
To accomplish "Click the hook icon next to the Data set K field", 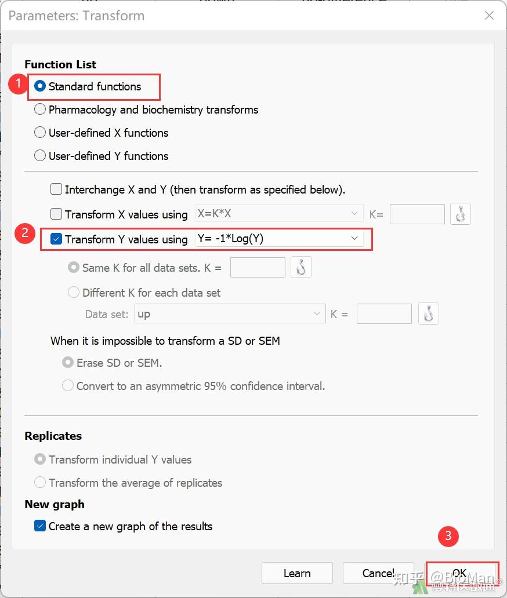I will 429,313.
